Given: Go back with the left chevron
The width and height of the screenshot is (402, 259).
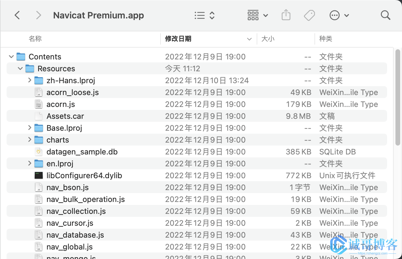Looking at the screenshot, I should pyautogui.click(x=17, y=15).
